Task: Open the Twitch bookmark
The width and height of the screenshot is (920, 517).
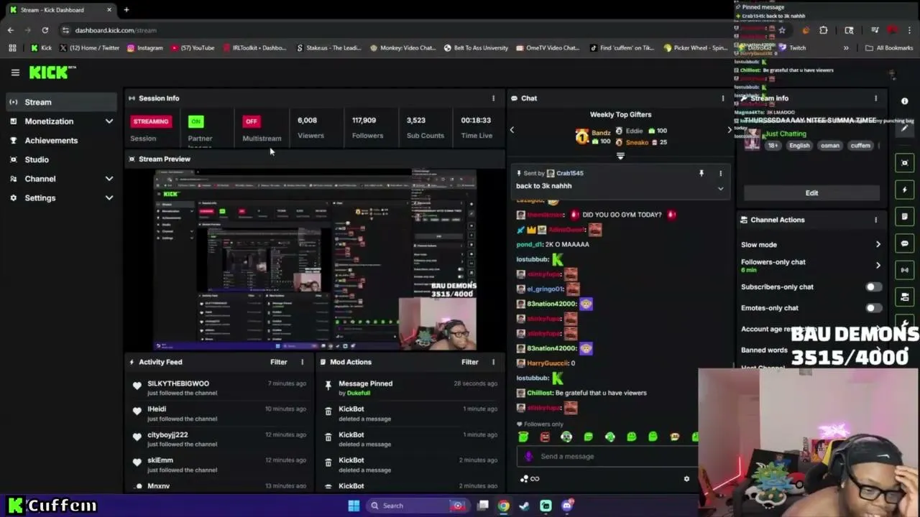Action: (x=791, y=48)
